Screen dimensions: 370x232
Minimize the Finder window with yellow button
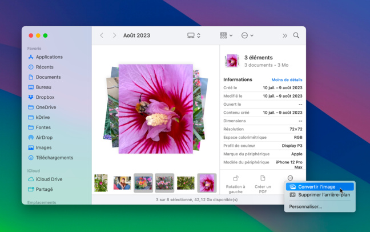point(38,35)
